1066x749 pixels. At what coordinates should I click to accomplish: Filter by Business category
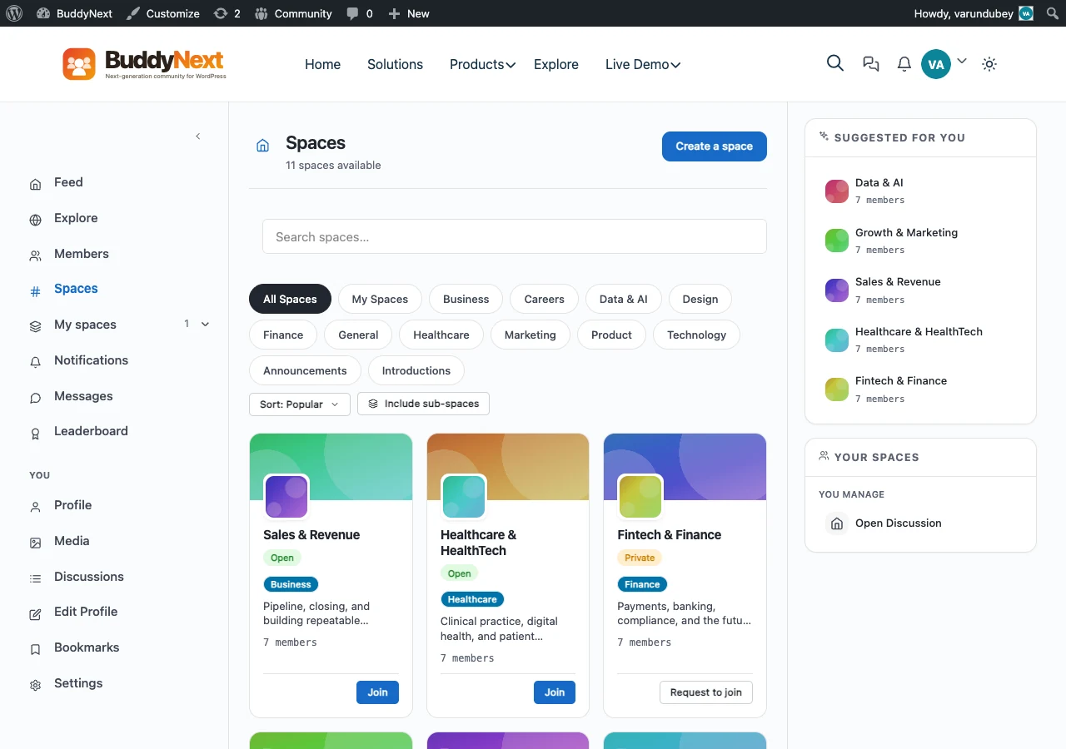(466, 299)
